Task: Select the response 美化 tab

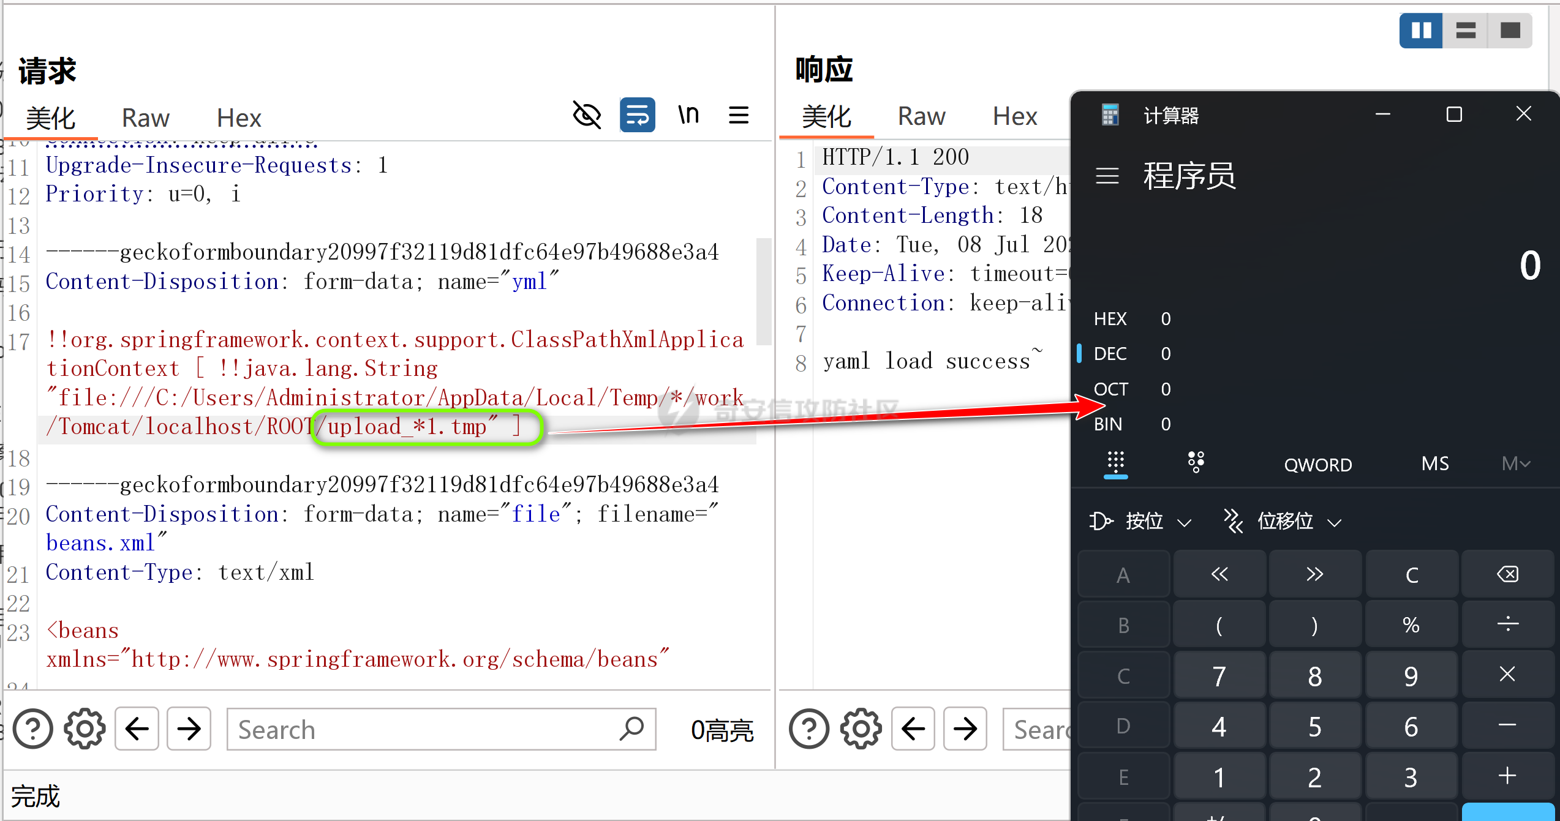Action: [x=826, y=116]
